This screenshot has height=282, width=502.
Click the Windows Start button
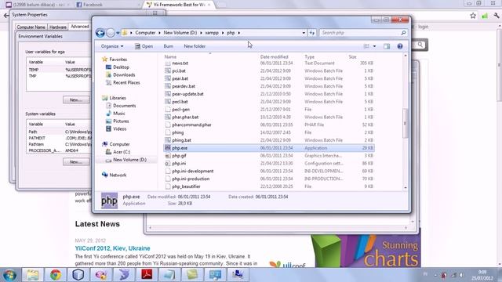9,275
